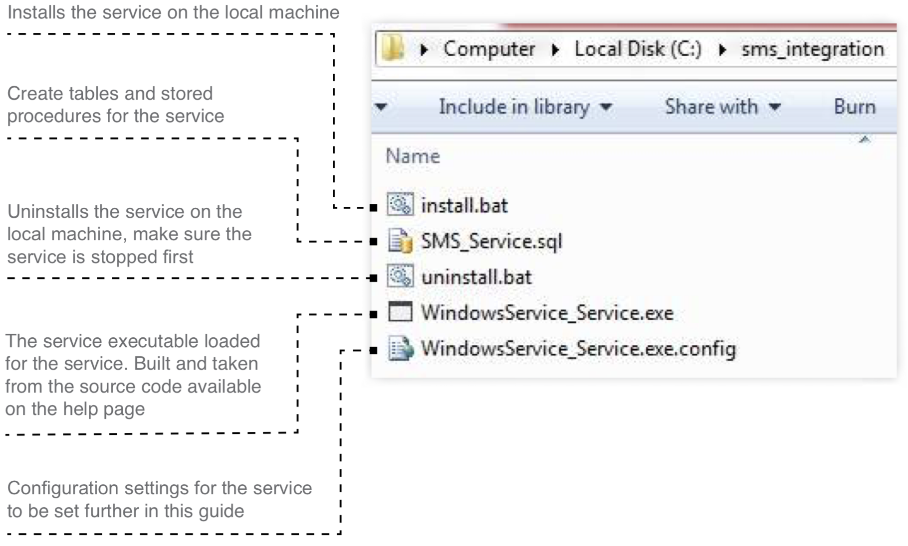Expand the arrow before sms_integration breadcrumb

(x=722, y=49)
